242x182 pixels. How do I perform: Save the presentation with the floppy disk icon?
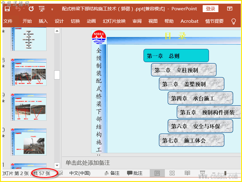(7, 9)
